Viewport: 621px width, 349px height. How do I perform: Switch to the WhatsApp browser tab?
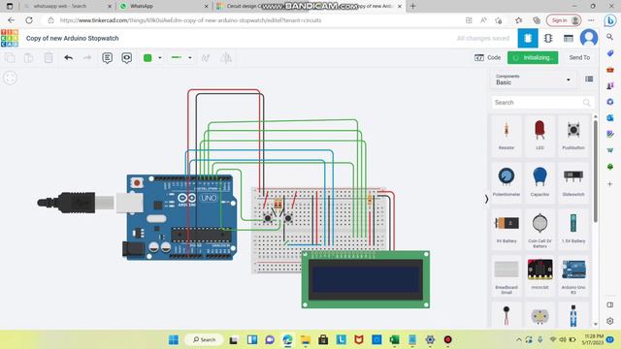(164, 7)
